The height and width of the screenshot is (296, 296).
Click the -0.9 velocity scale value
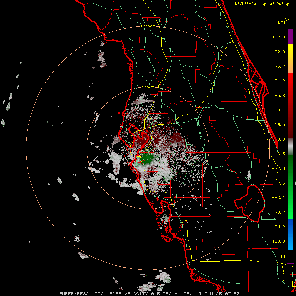point(280,139)
